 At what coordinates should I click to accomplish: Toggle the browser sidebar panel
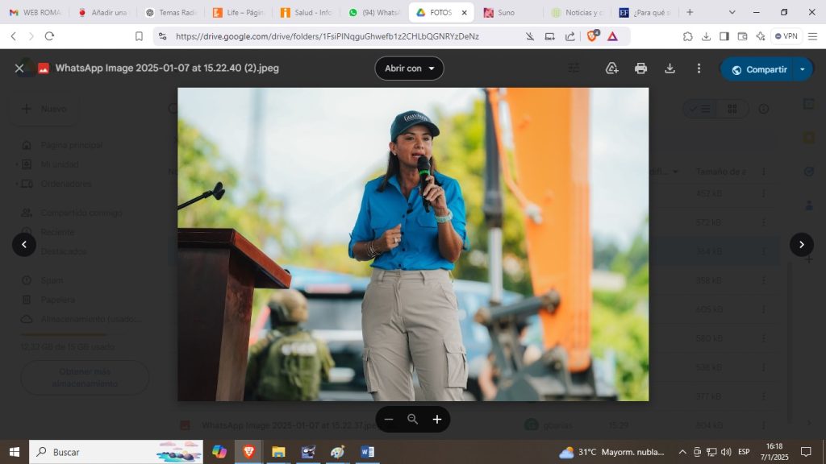click(x=724, y=36)
